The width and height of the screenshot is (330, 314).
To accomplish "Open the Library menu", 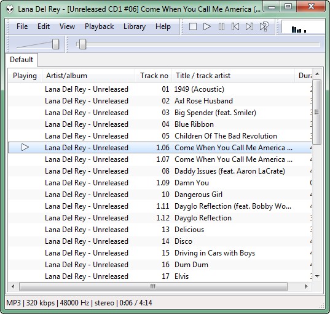I will [135, 26].
